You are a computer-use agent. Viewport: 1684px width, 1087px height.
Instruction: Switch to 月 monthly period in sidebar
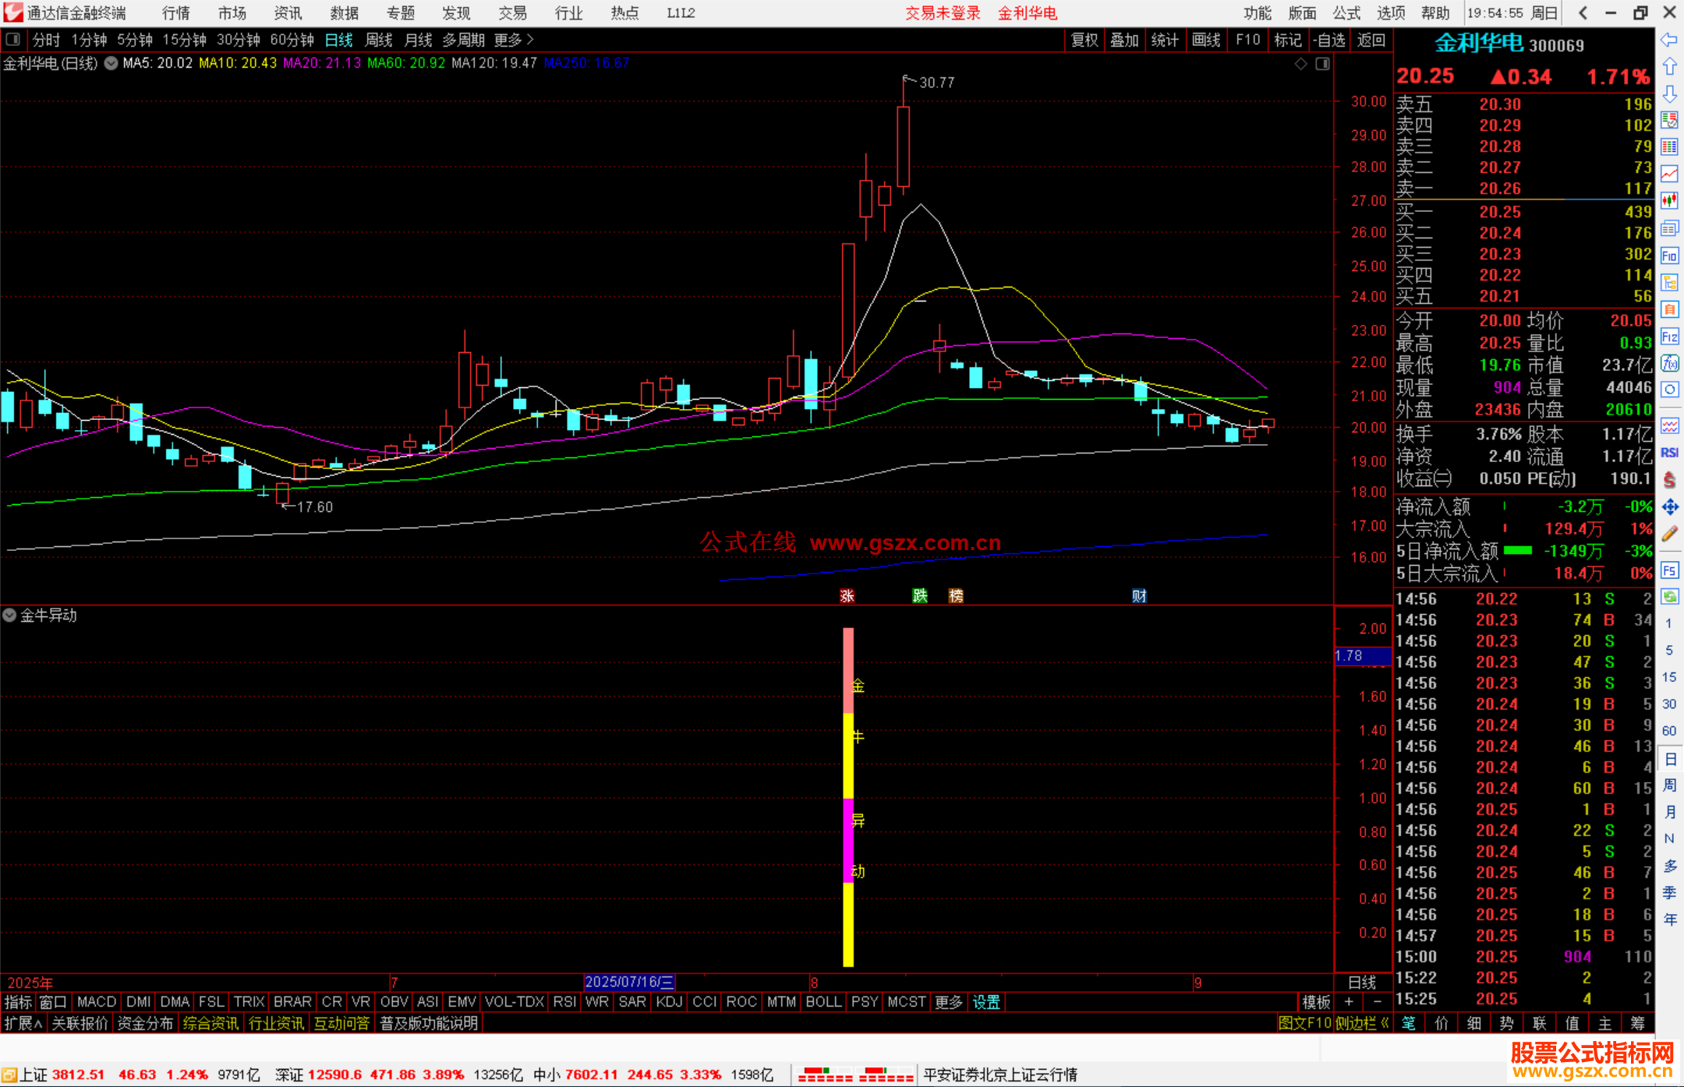pos(1669,812)
